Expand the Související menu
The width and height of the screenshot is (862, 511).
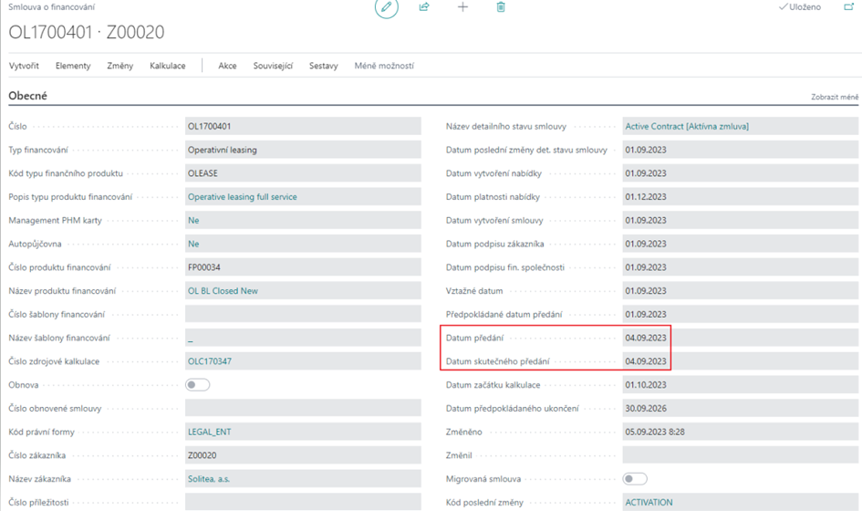(273, 66)
